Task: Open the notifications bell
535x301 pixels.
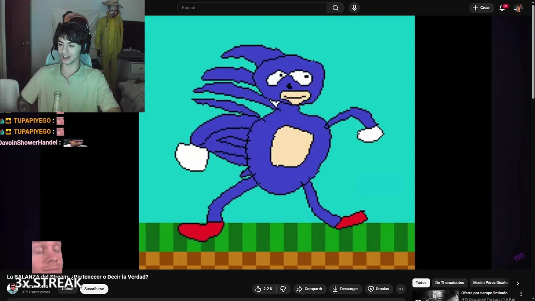Action: point(503,8)
